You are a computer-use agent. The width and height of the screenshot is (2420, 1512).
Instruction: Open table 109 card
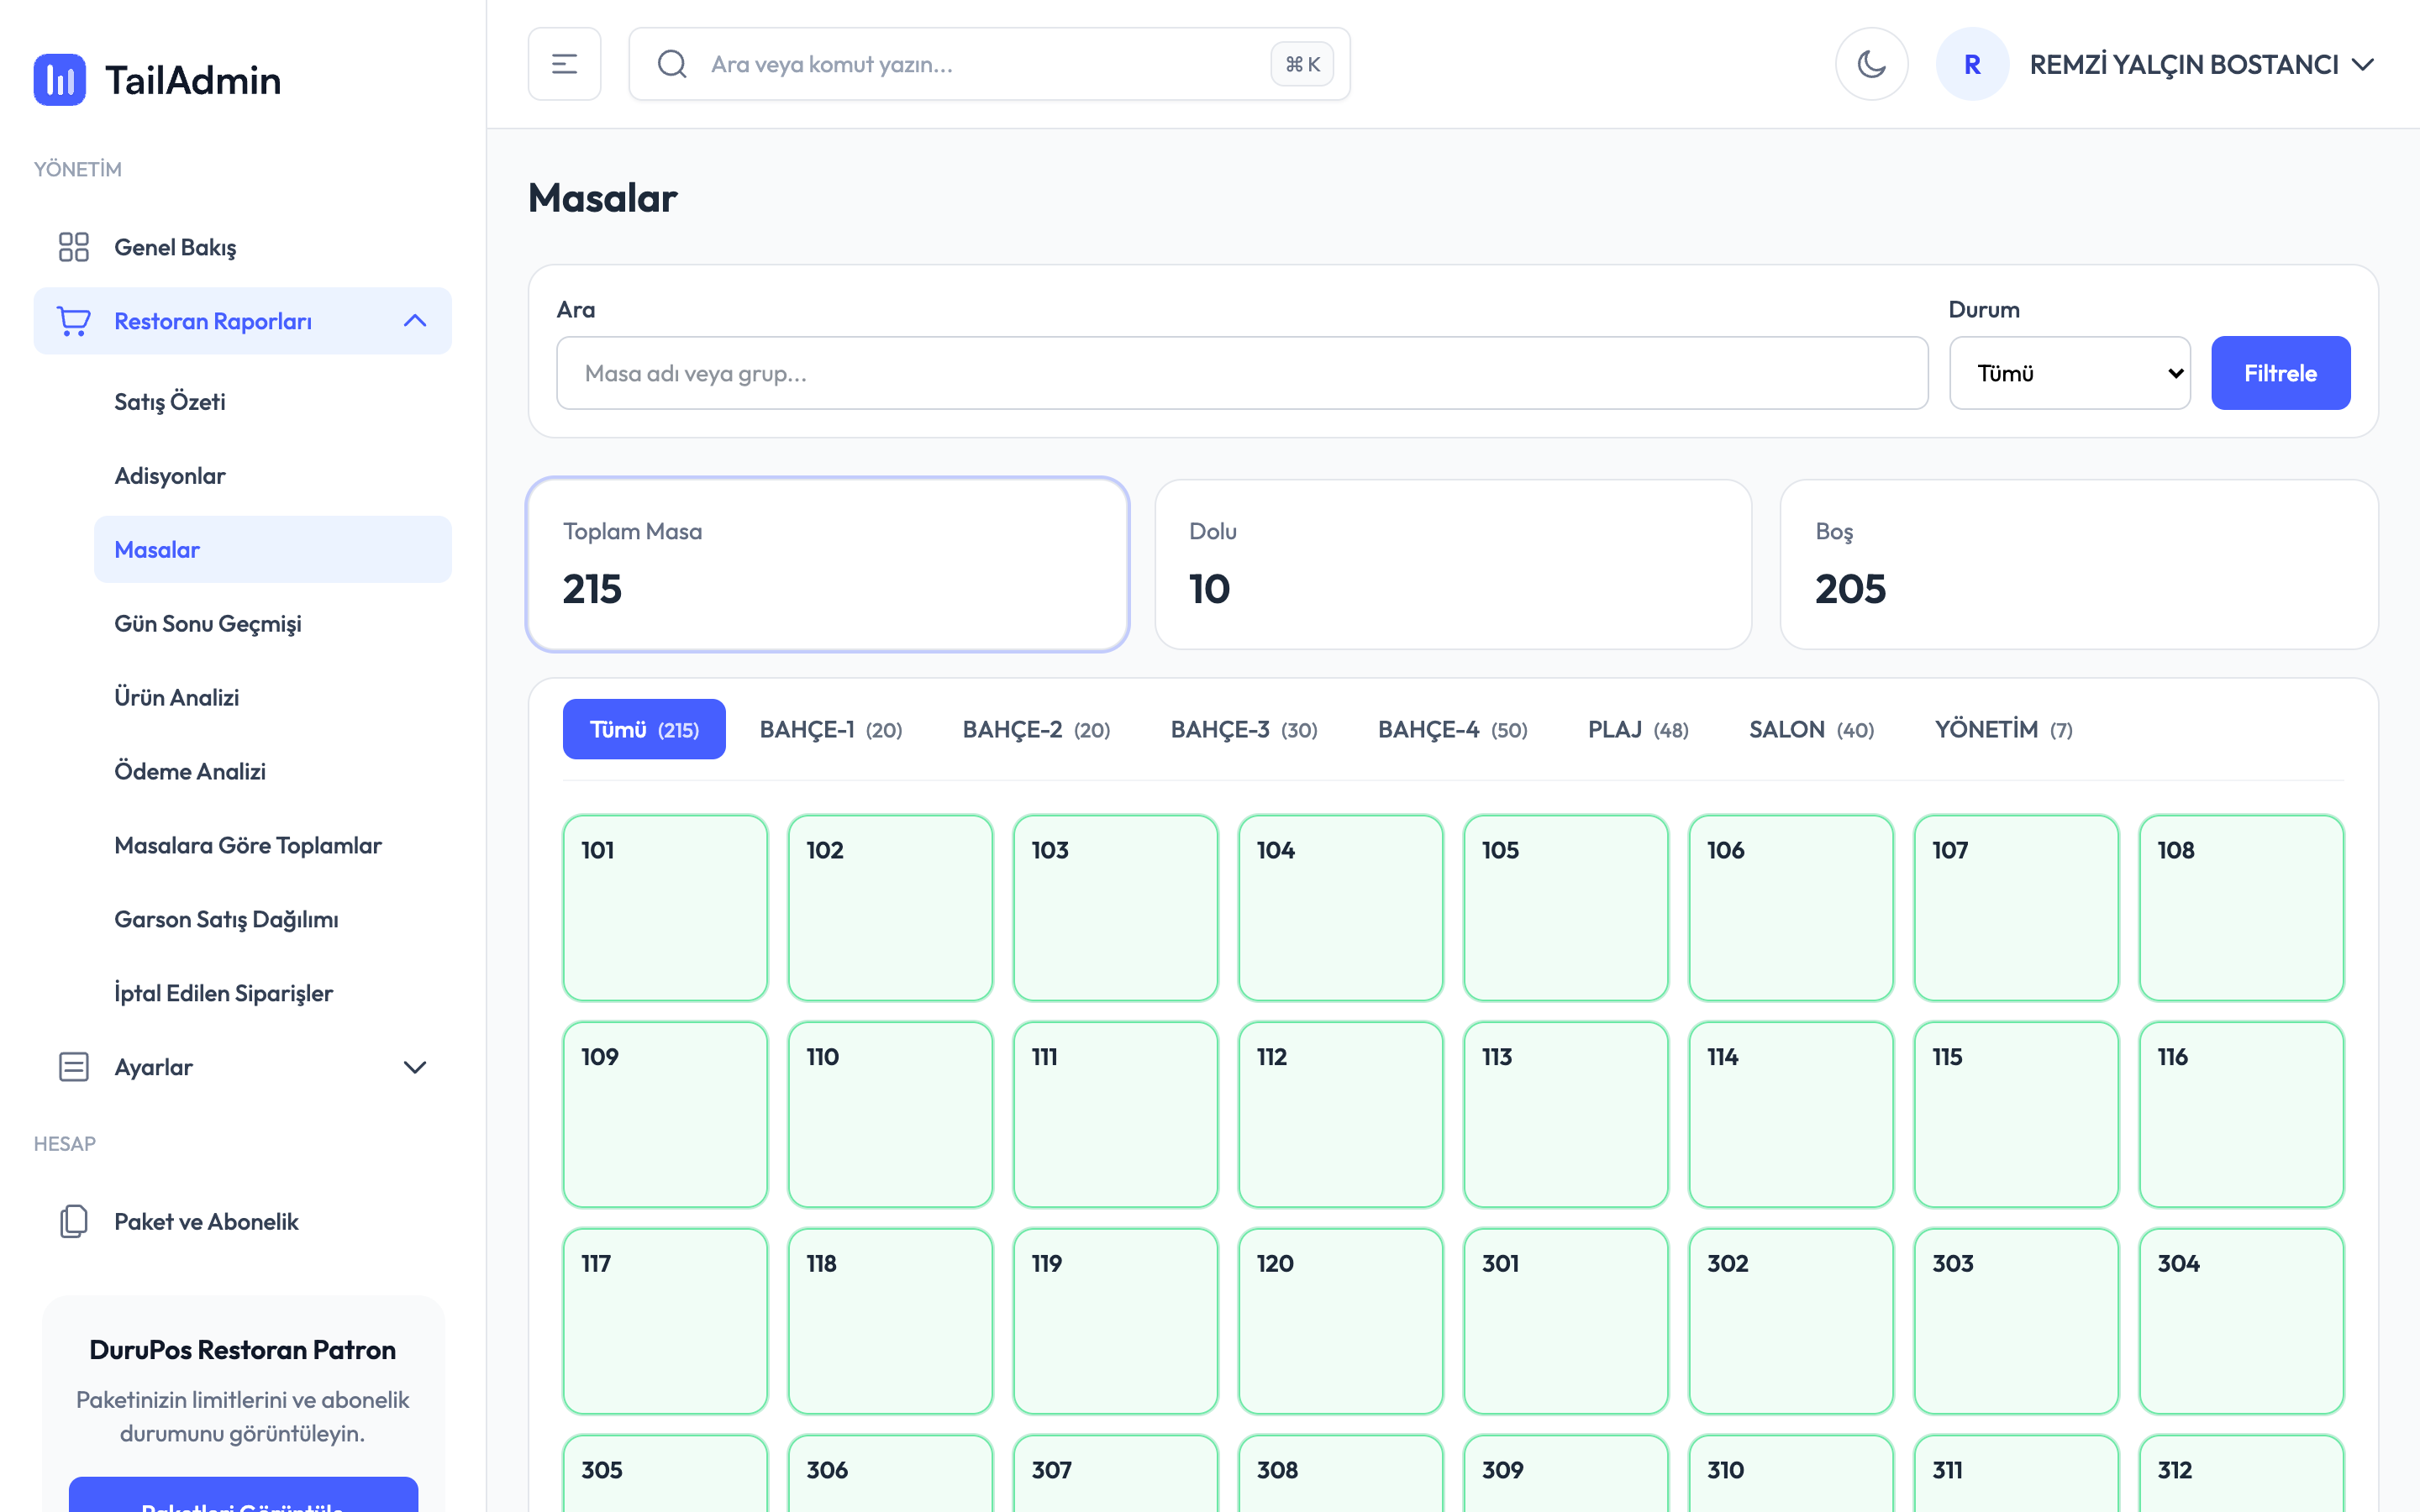point(665,1114)
